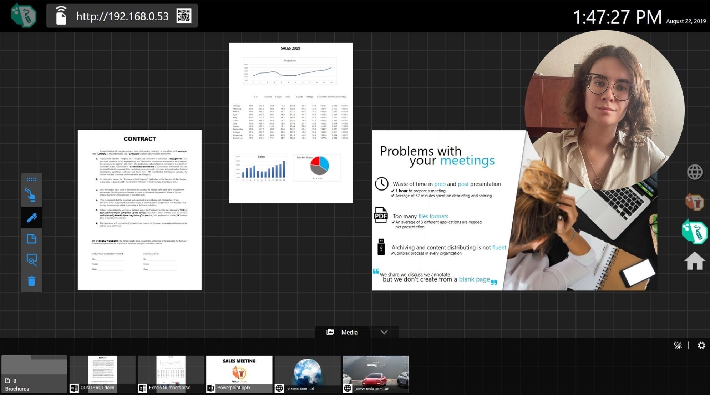Viewport: 710px width, 395px height.
Task: Click the toolbar drag handle dots
Action: 31,179
